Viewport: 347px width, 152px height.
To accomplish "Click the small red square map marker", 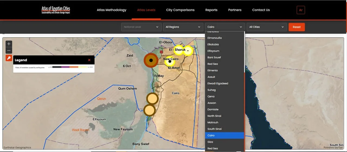I will pos(161,52).
